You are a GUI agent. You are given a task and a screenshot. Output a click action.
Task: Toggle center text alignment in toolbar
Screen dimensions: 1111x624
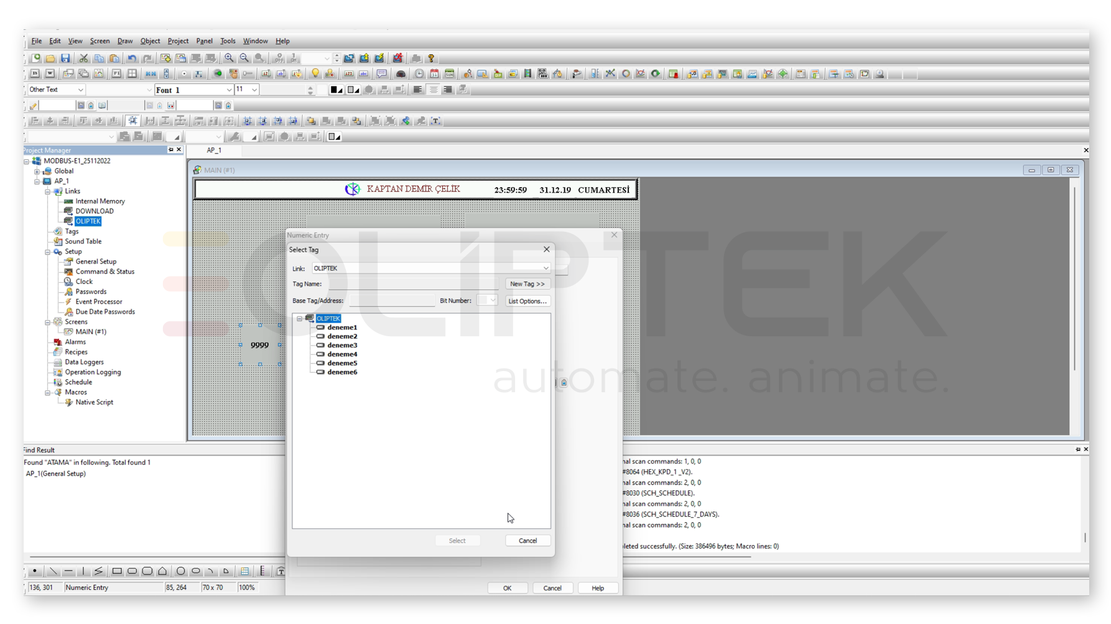433,89
